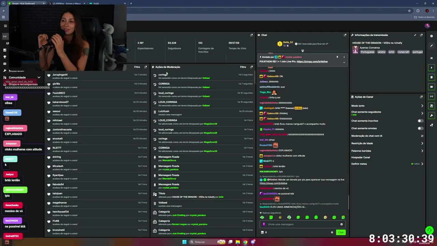Open Moderação de chat com IA
The width and height of the screenshot is (437, 246).
pyautogui.click(x=387, y=136)
